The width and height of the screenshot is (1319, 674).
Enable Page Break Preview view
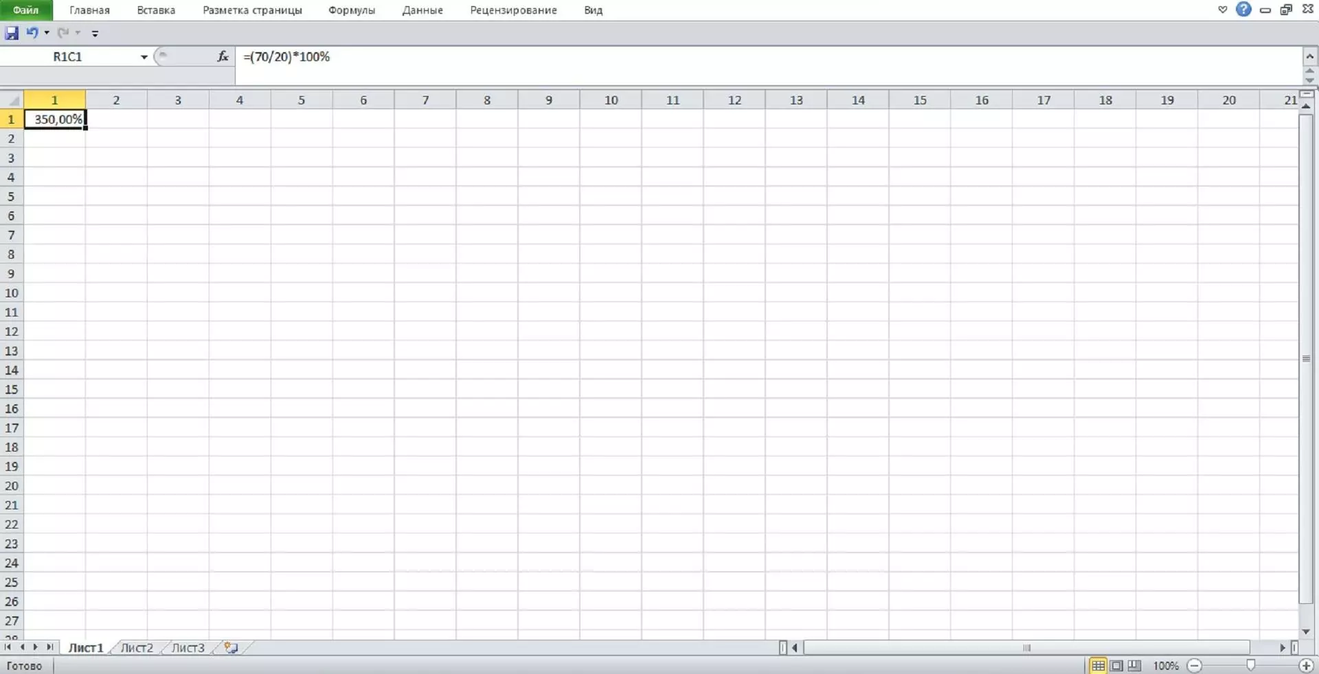click(x=1134, y=666)
